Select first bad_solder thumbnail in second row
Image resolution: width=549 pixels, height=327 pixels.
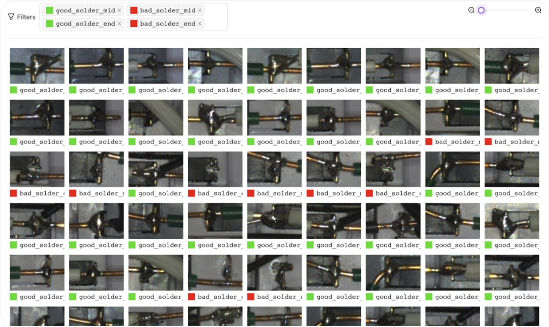tap(452, 117)
